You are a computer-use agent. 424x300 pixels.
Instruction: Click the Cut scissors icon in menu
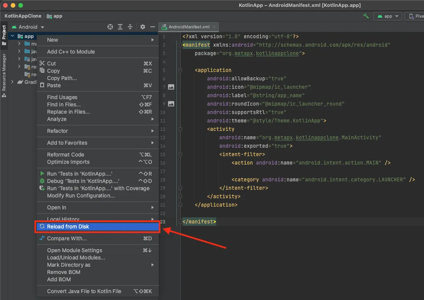42,63
